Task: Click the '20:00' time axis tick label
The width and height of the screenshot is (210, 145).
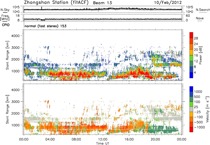Action: coord(155,140)
